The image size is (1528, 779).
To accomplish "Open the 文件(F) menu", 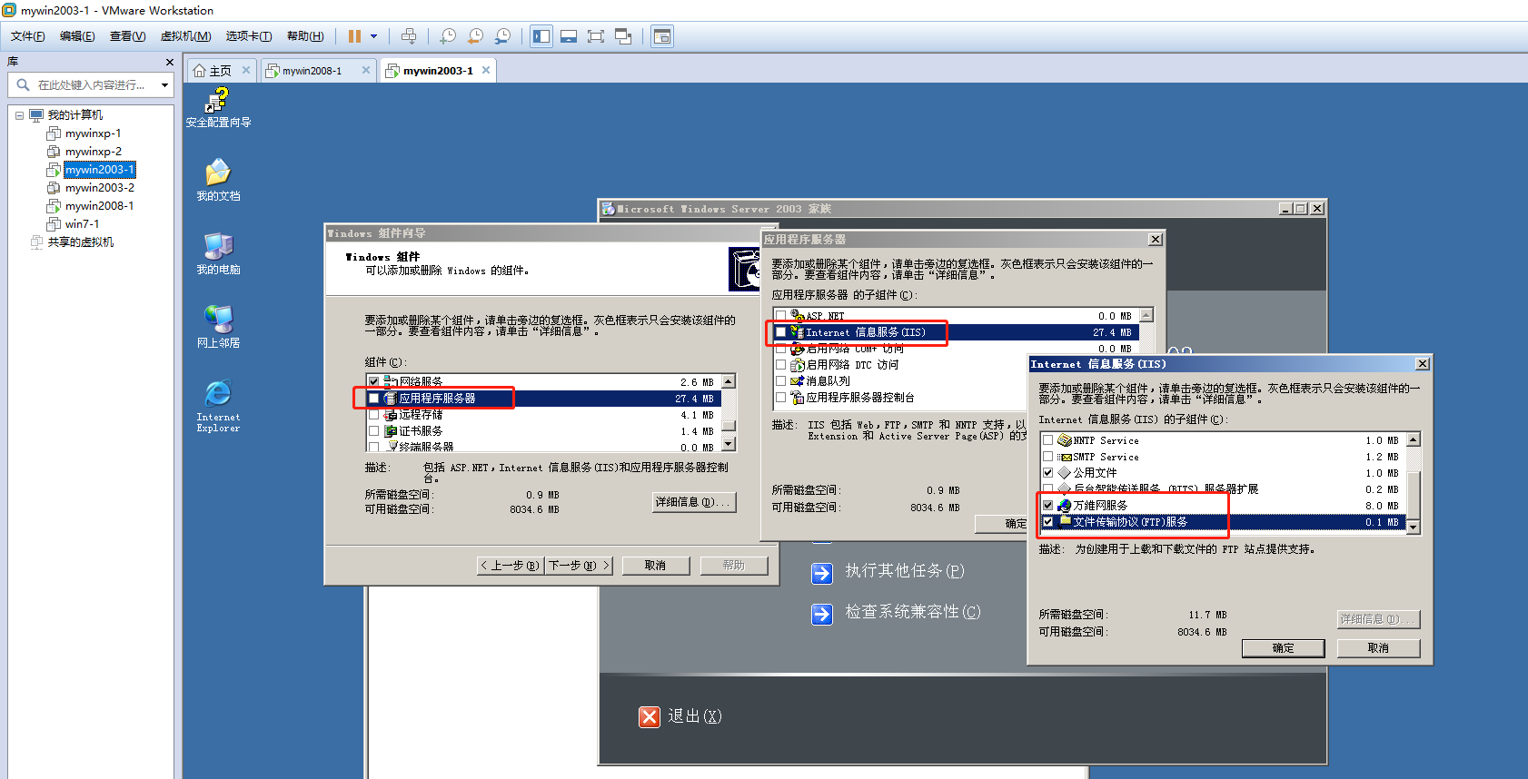I will (28, 36).
